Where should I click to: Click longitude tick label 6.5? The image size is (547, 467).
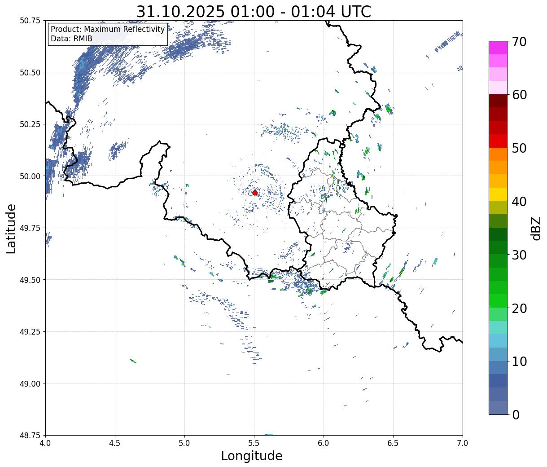(393, 443)
